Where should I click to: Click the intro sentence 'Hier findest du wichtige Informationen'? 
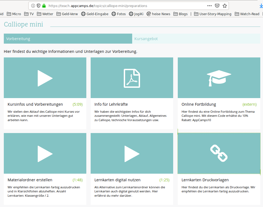(x=71, y=51)
